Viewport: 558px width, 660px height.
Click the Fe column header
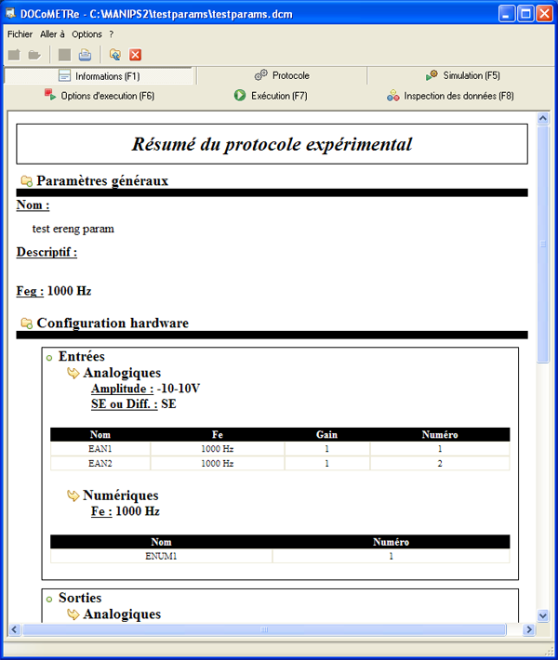(218, 434)
